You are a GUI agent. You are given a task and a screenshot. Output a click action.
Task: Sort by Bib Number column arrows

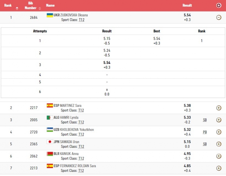pos(38,8)
